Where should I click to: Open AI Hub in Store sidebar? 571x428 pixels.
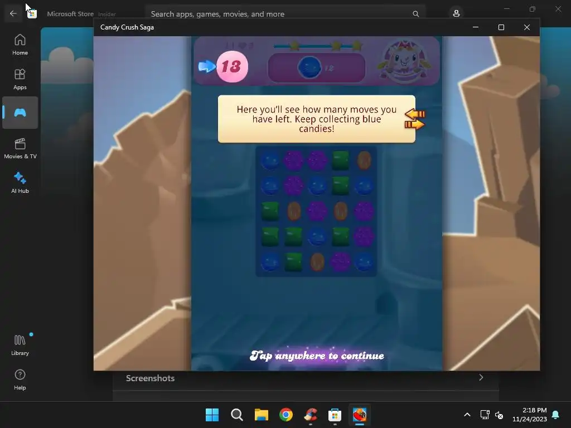pyautogui.click(x=20, y=183)
